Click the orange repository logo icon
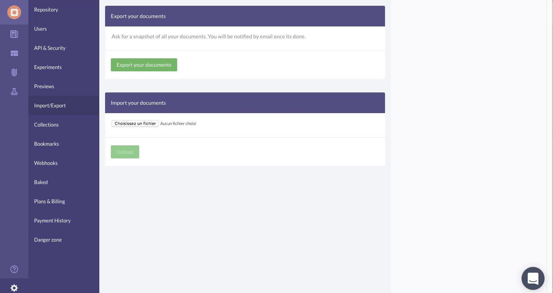 tap(14, 12)
